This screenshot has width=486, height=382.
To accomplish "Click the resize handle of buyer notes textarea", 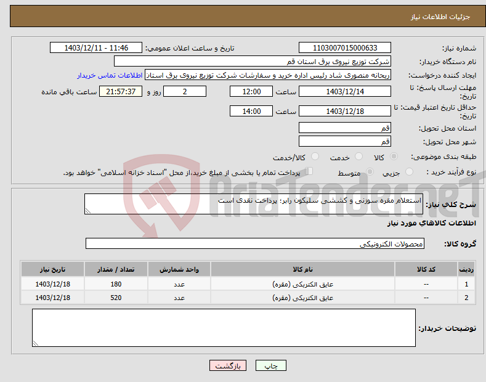I will click(x=36, y=344).
